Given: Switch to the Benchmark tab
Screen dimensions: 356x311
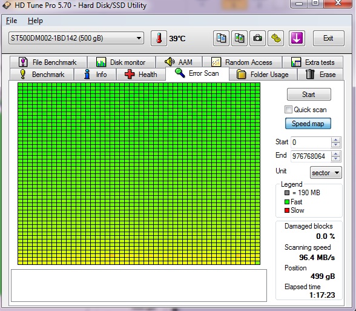Looking at the screenshot, I should coord(42,75).
